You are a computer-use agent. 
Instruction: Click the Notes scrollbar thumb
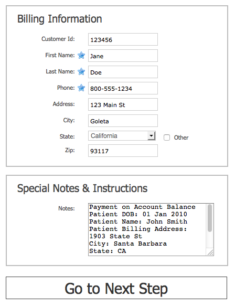[x=210, y=218]
